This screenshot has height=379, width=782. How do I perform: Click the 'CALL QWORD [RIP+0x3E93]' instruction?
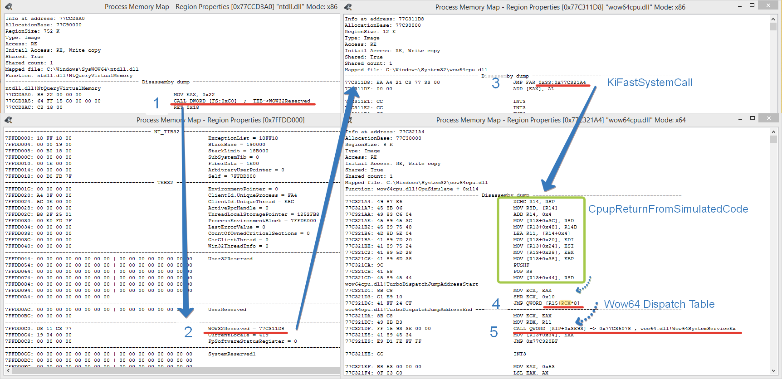[549, 329]
